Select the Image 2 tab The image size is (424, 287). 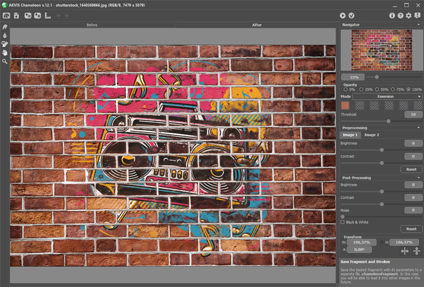tap(372, 135)
